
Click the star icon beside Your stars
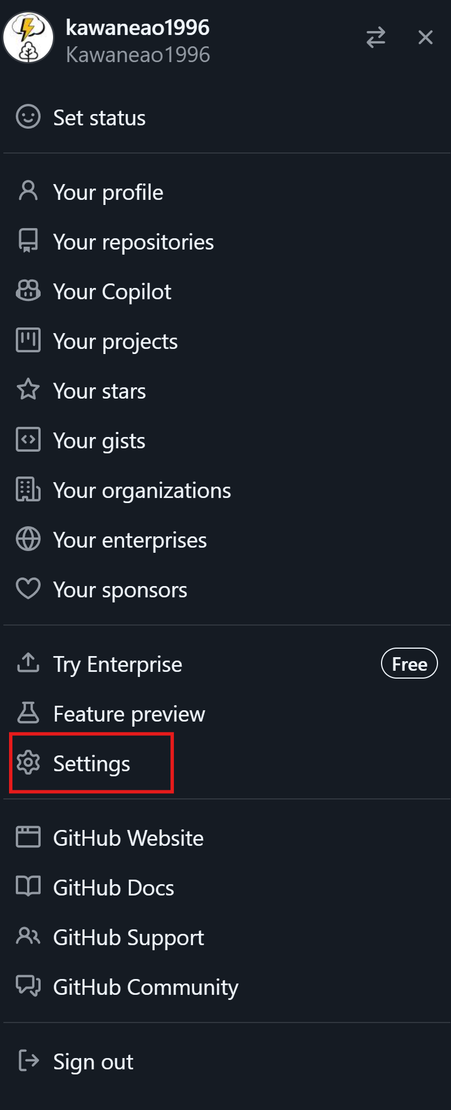28,390
